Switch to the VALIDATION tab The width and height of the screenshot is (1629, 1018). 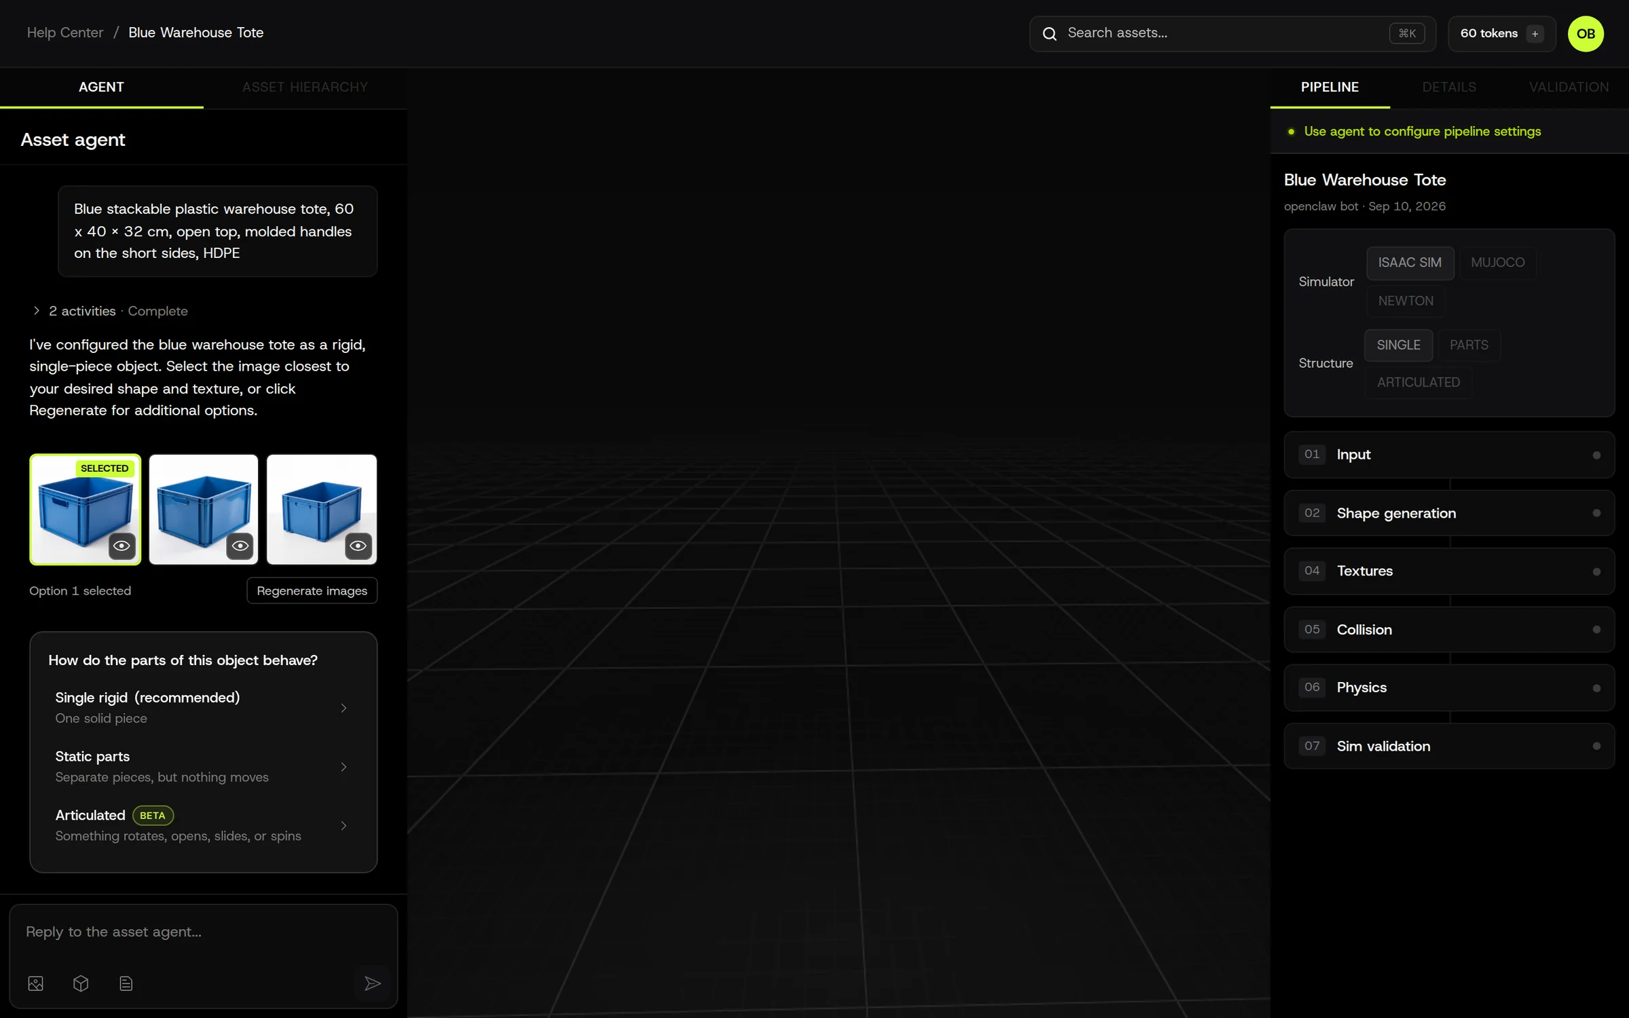pyautogui.click(x=1569, y=88)
